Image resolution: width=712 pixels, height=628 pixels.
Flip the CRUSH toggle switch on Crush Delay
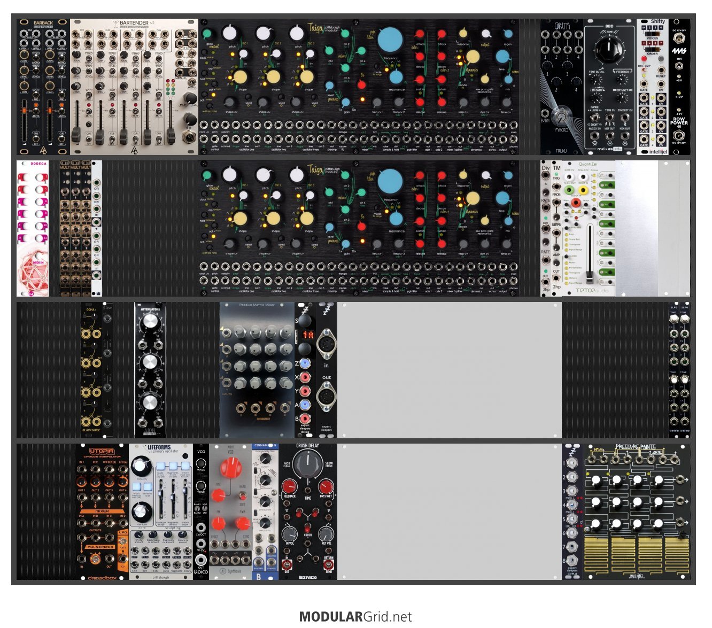308,528
